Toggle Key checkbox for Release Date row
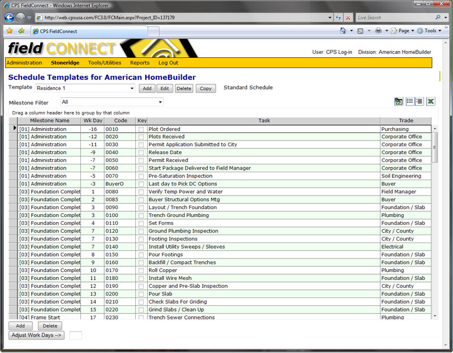 coord(141,152)
